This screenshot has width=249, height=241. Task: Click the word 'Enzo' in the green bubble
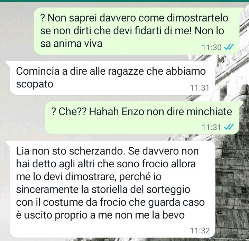(133, 112)
